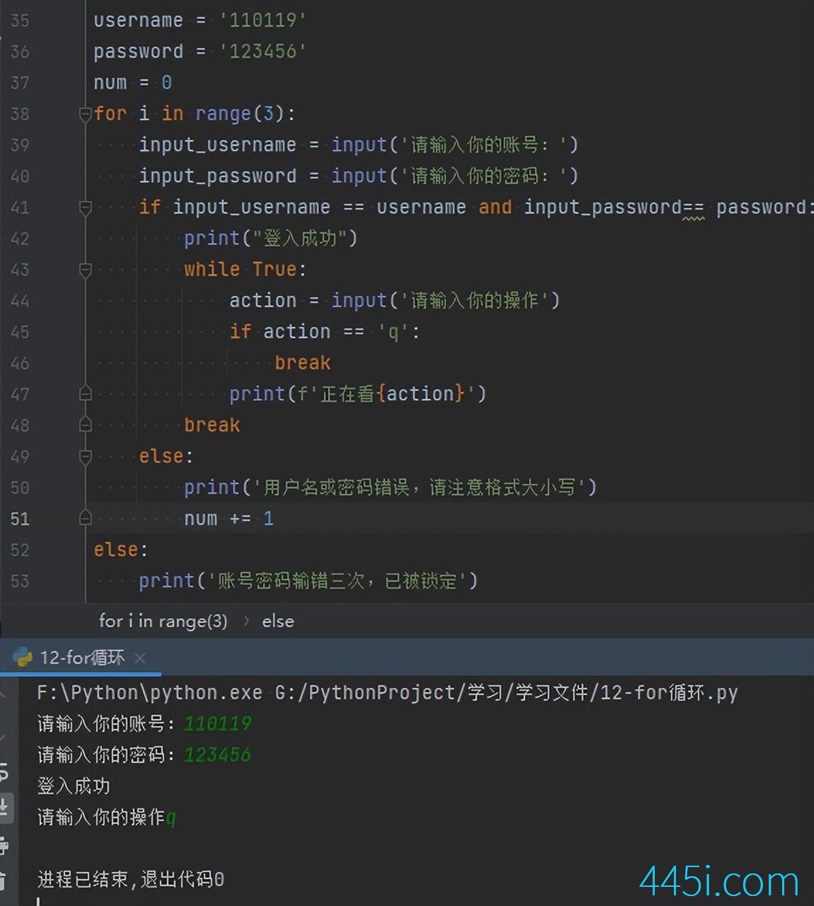The height and width of the screenshot is (906, 814).
Task: Click input_username on line 39
Action: tap(217, 144)
